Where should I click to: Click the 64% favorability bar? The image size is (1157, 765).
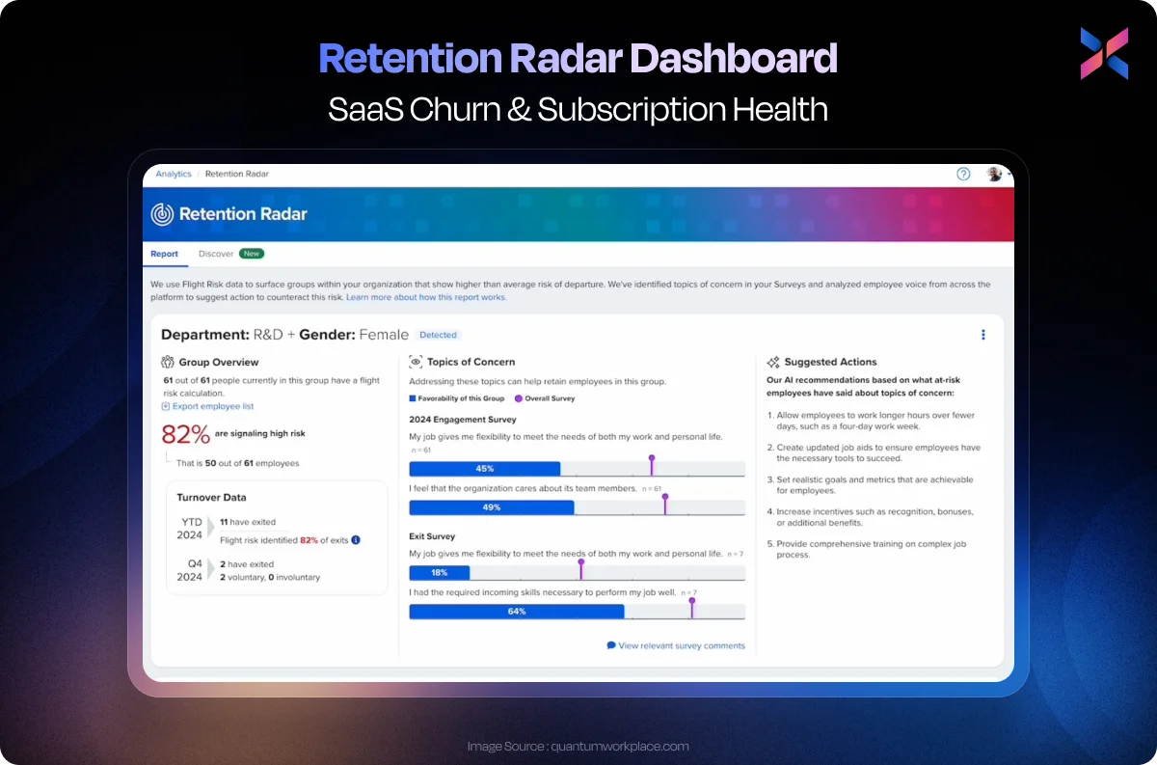click(517, 611)
